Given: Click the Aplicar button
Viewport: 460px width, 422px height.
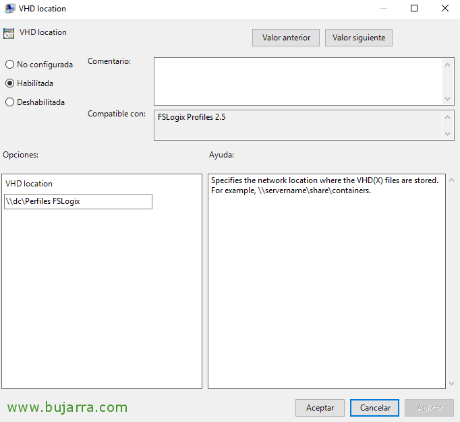Looking at the screenshot, I should point(429,408).
